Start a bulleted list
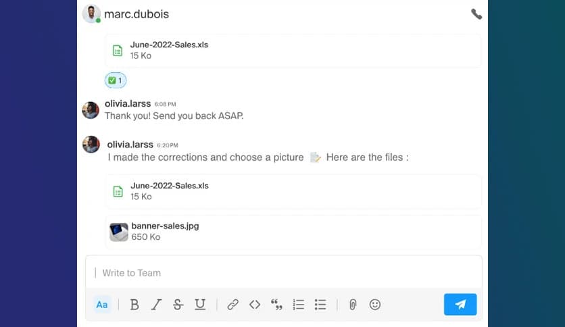This screenshot has height=327, width=565. point(321,305)
